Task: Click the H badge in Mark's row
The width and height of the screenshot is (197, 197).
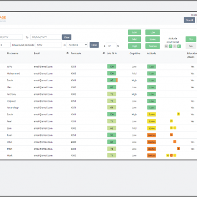Action: [x=167, y=155]
